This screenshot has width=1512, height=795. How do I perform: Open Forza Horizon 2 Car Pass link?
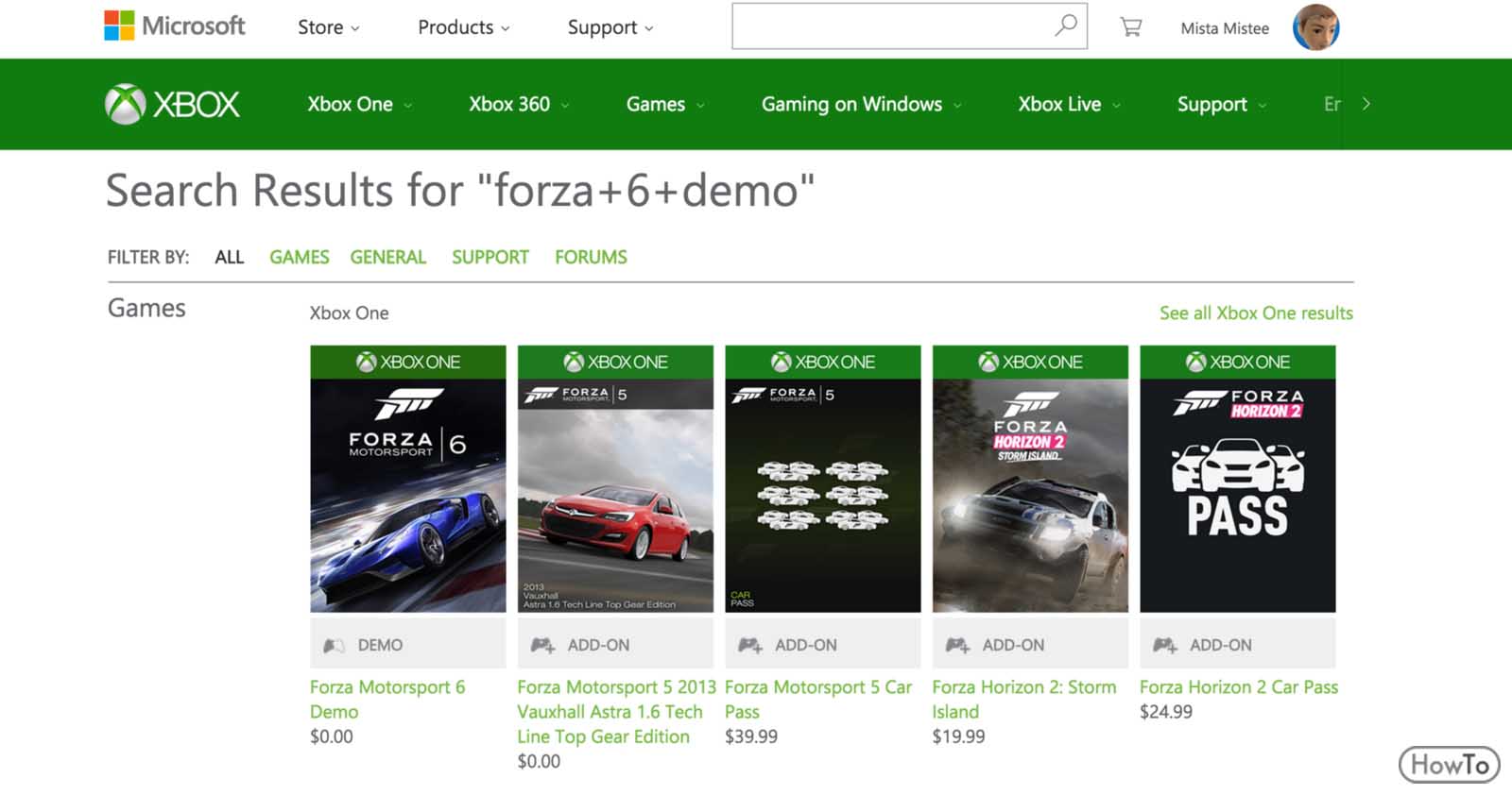pos(1239,687)
